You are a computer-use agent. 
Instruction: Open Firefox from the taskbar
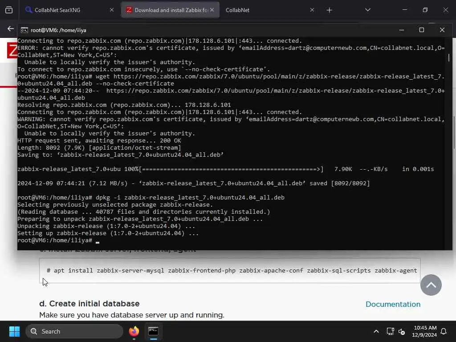(134, 331)
